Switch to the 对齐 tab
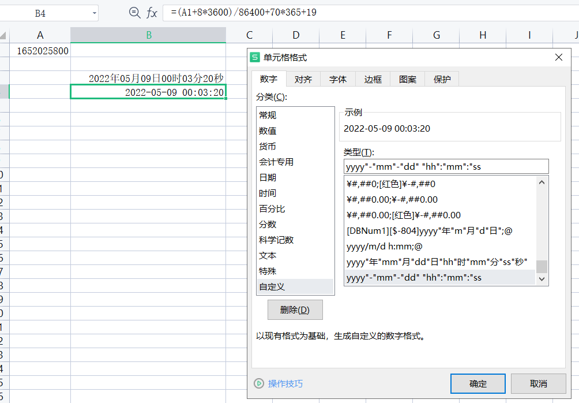The width and height of the screenshot is (579, 403). [x=303, y=80]
